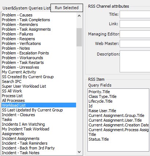Click into the Title input field
150x156 pixels.
pyautogui.click(x=135, y=14)
